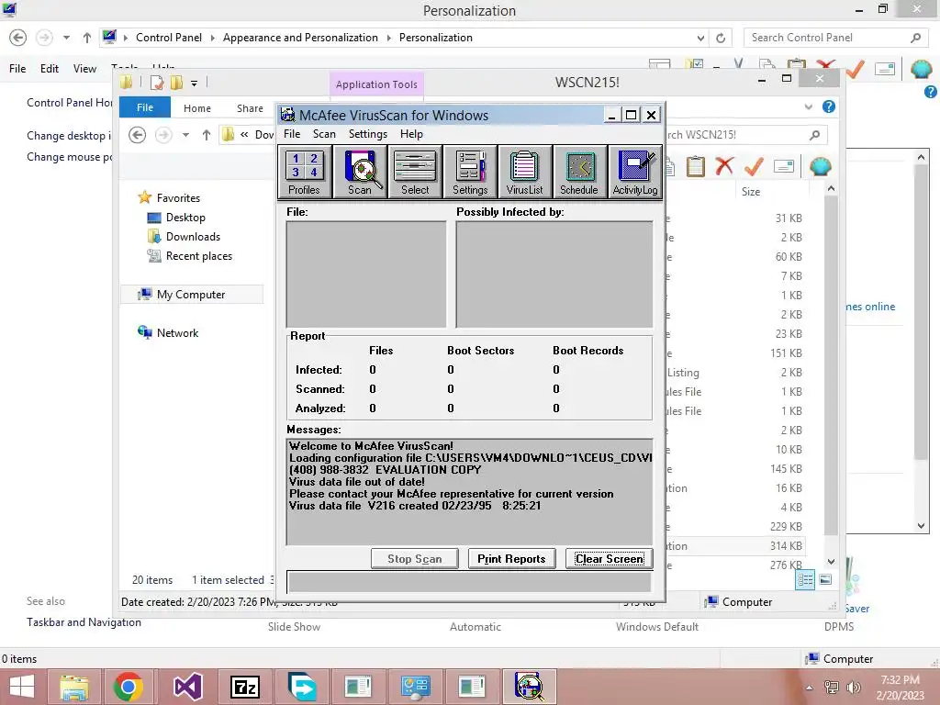Open Windows Start button
Screen dimensions: 940x705
coord(22,687)
